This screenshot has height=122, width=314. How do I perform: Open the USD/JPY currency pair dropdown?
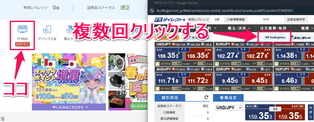point(229,108)
